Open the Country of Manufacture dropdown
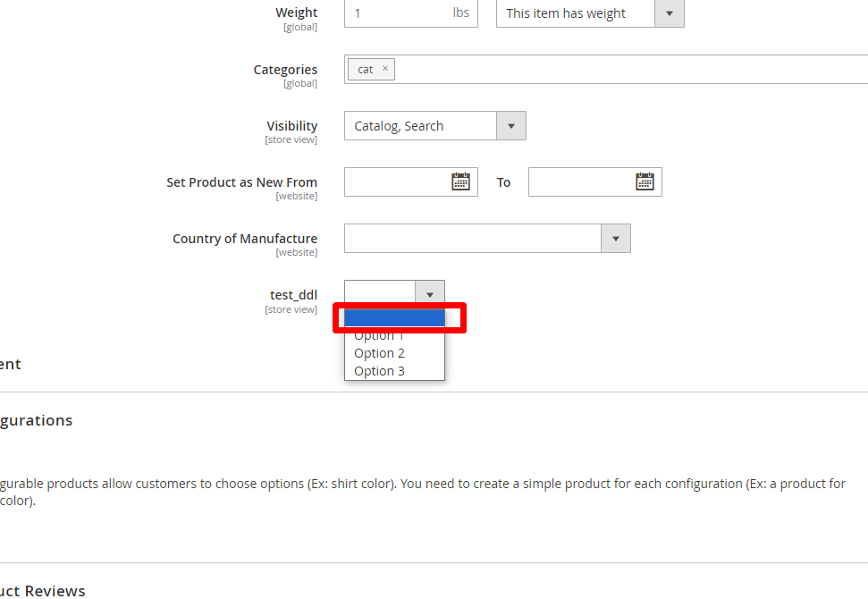 coord(616,239)
